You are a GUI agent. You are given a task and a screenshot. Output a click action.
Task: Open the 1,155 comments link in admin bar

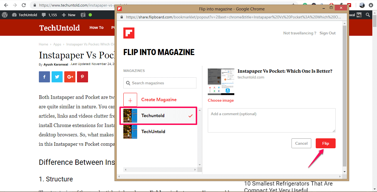(x=49, y=15)
